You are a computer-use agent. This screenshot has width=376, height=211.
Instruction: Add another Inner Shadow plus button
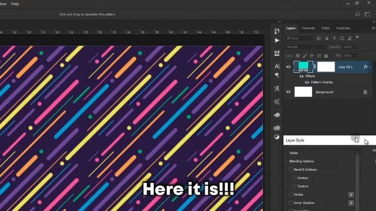click(x=351, y=203)
